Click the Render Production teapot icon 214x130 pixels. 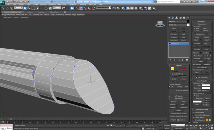(x=154, y=8)
